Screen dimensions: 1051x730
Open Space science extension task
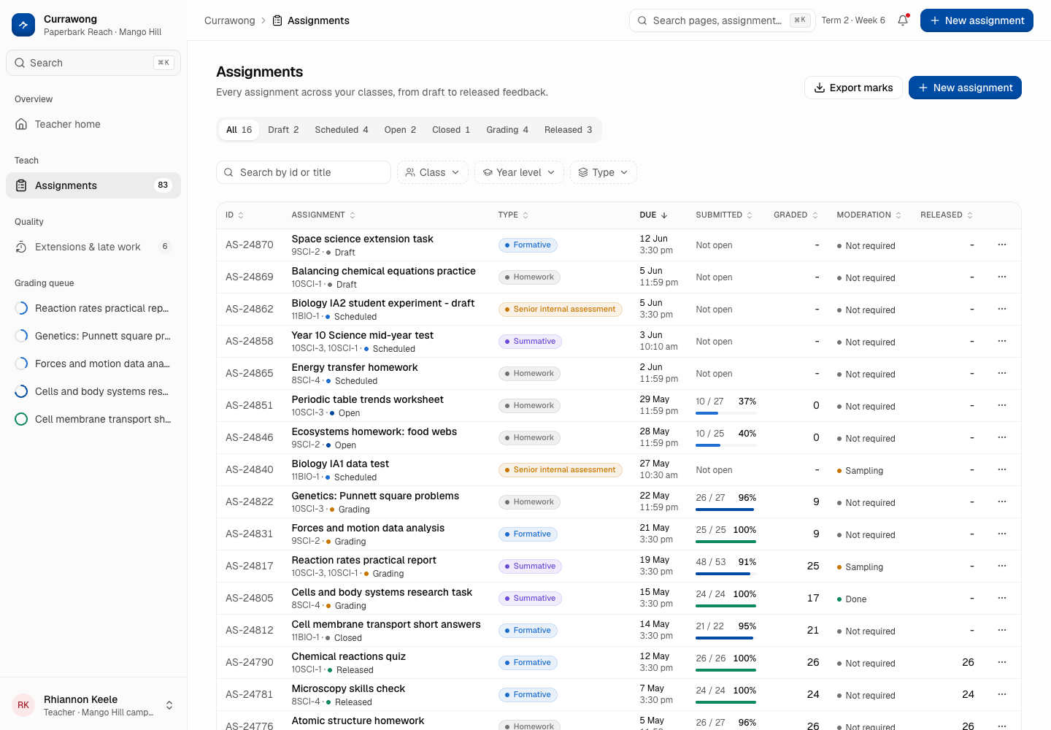(x=362, y=239)
